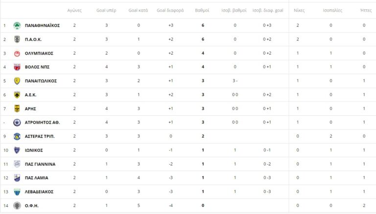Click the Α.Ε.Κ. club logo

(17, 95)
